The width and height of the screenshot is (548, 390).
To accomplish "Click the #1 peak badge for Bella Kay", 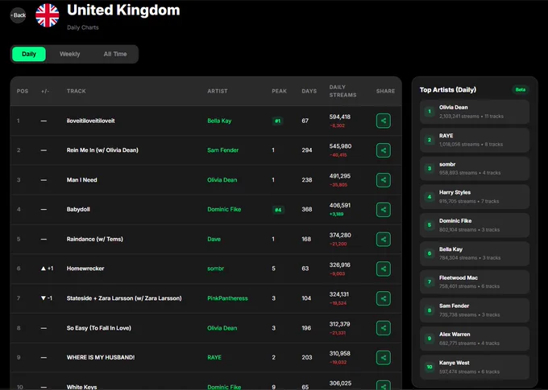I will [x=277, y=121].
